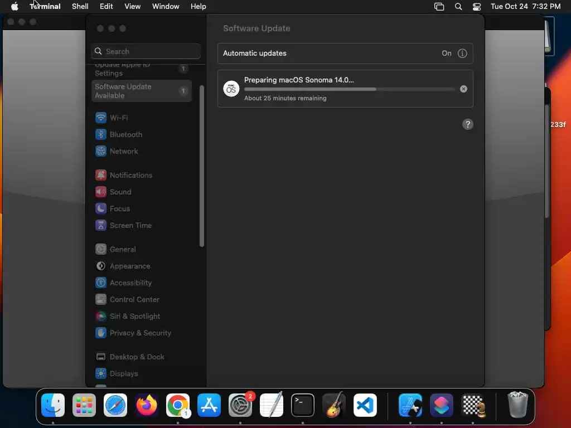Open the Apple menu
Screen dimensions: 571x428
tap(14, 7)
